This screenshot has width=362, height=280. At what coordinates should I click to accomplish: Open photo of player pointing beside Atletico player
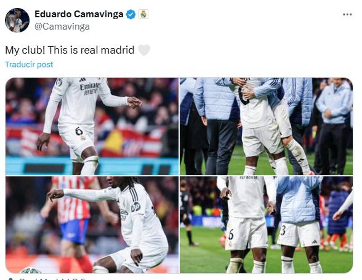click(x=92, y=225)
